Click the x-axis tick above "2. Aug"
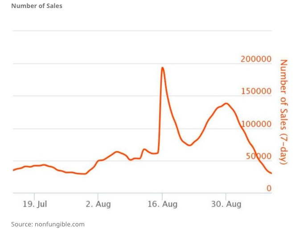This screenshot has width=300, height=234. click(x=98, y=195)
